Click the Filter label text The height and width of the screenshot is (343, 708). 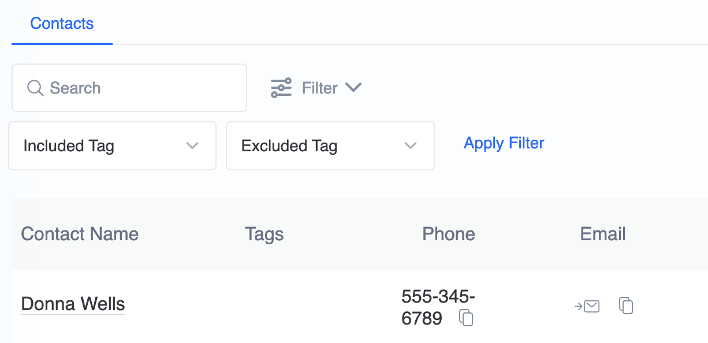319,88
